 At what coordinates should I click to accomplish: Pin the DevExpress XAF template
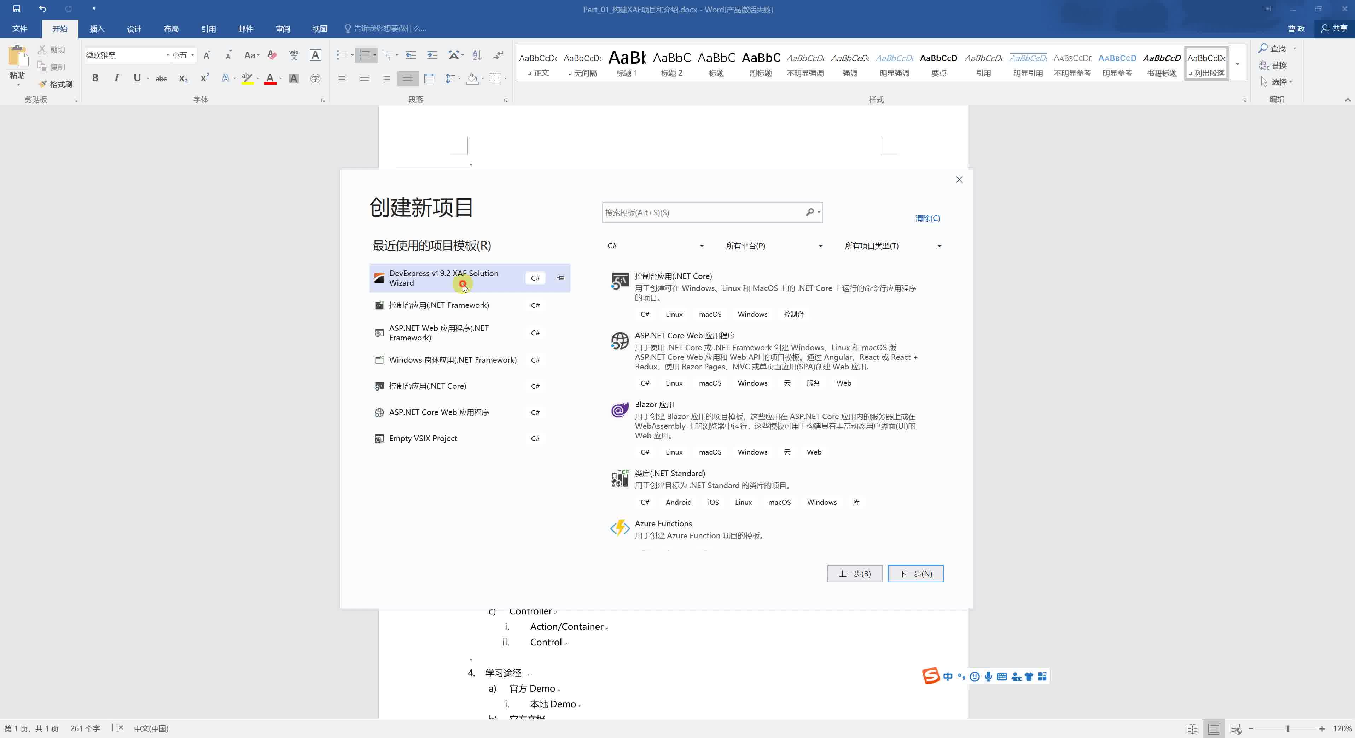pos(561,278)
